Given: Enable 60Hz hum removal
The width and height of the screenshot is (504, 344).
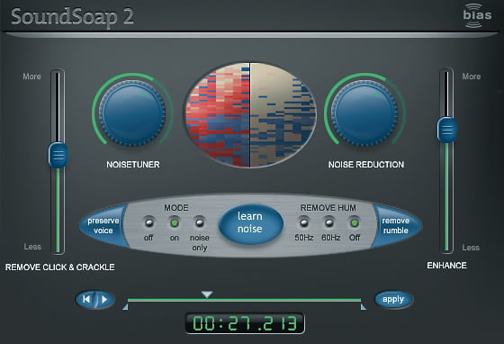Looking at the screenshot, I should (x=328, y=222).
